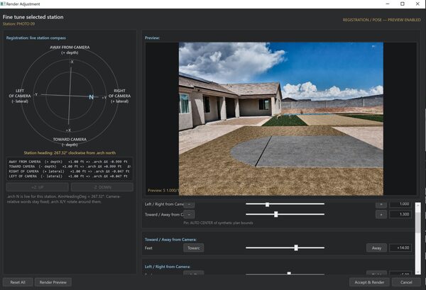Click the scrollbar down arrow in adjustment panel
The image size is (426, 290).
(418, 272)
